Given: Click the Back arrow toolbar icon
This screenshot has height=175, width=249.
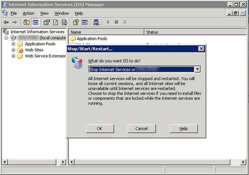Looking at the screenshot, I should coord(6,22).
